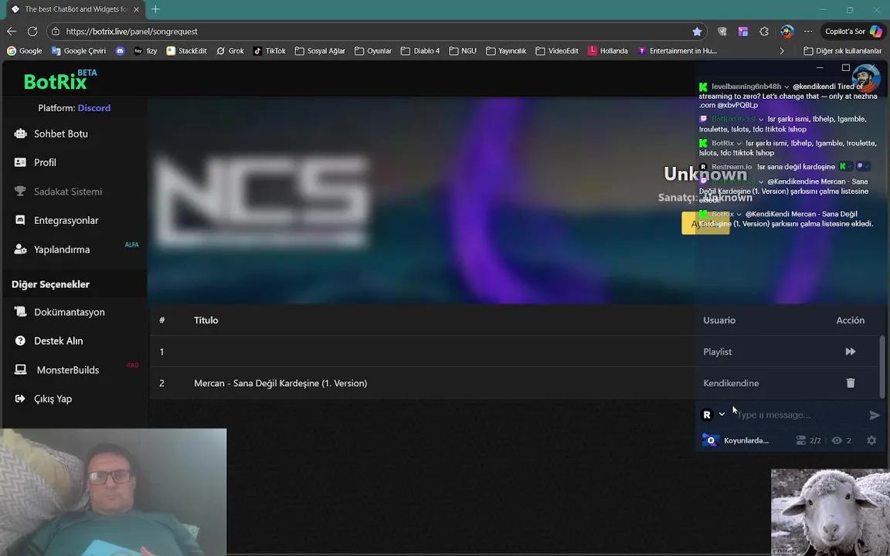Screen dimensions: 890x556
Task: Click the Koyunlarda stream title thumbnail
Action: point(711,440)
